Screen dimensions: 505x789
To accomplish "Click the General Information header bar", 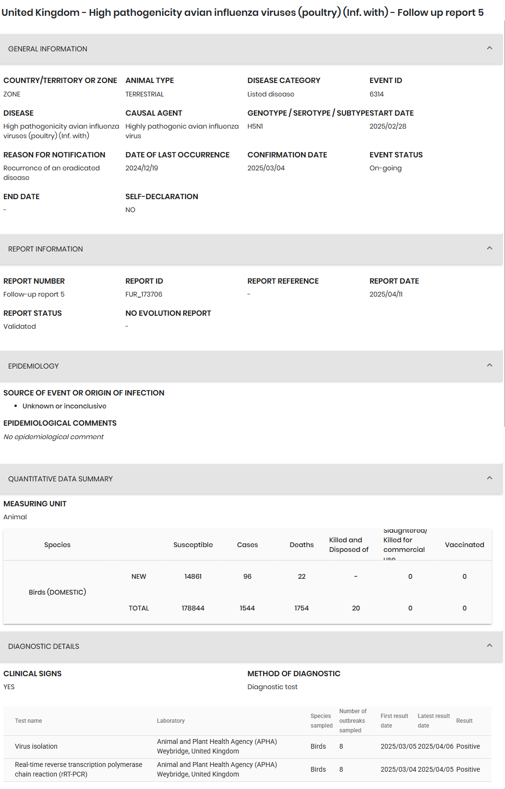I will 251,49.
